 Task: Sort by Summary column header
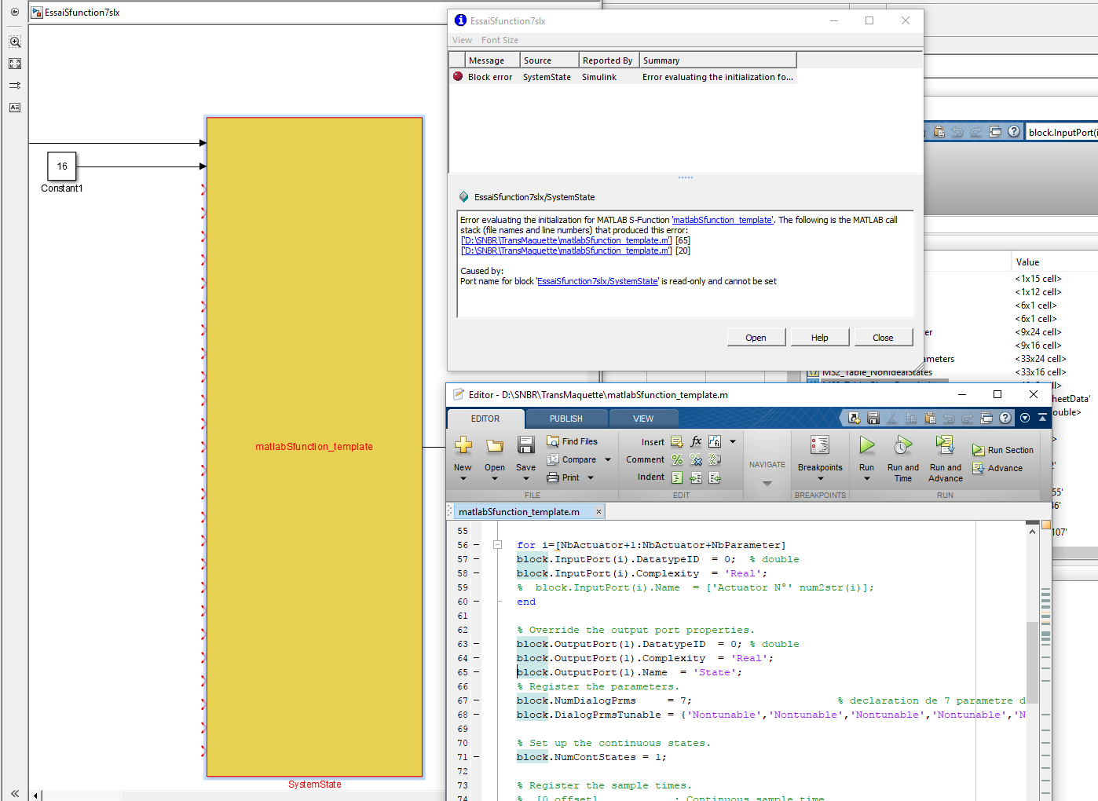click(x=718, y=60)
